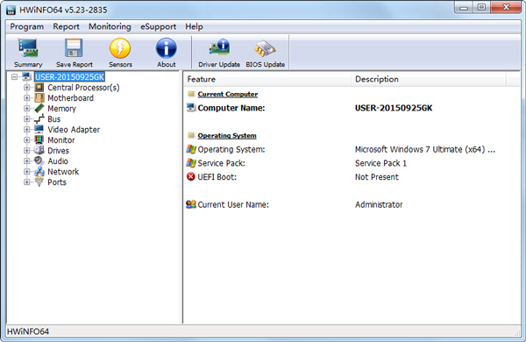Minimize the HWiNFO64 window

coord(464,7)
